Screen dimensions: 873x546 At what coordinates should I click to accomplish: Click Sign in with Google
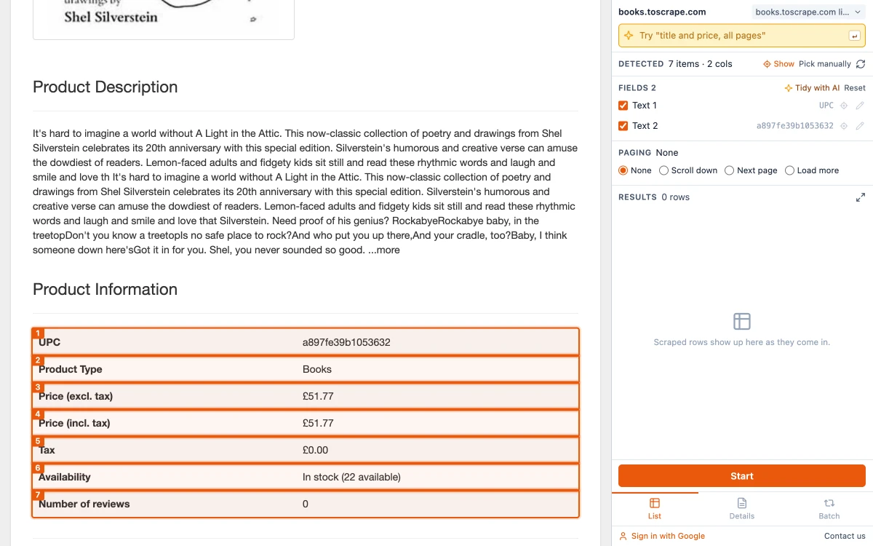pyautogui.click(x=662, y=536)
